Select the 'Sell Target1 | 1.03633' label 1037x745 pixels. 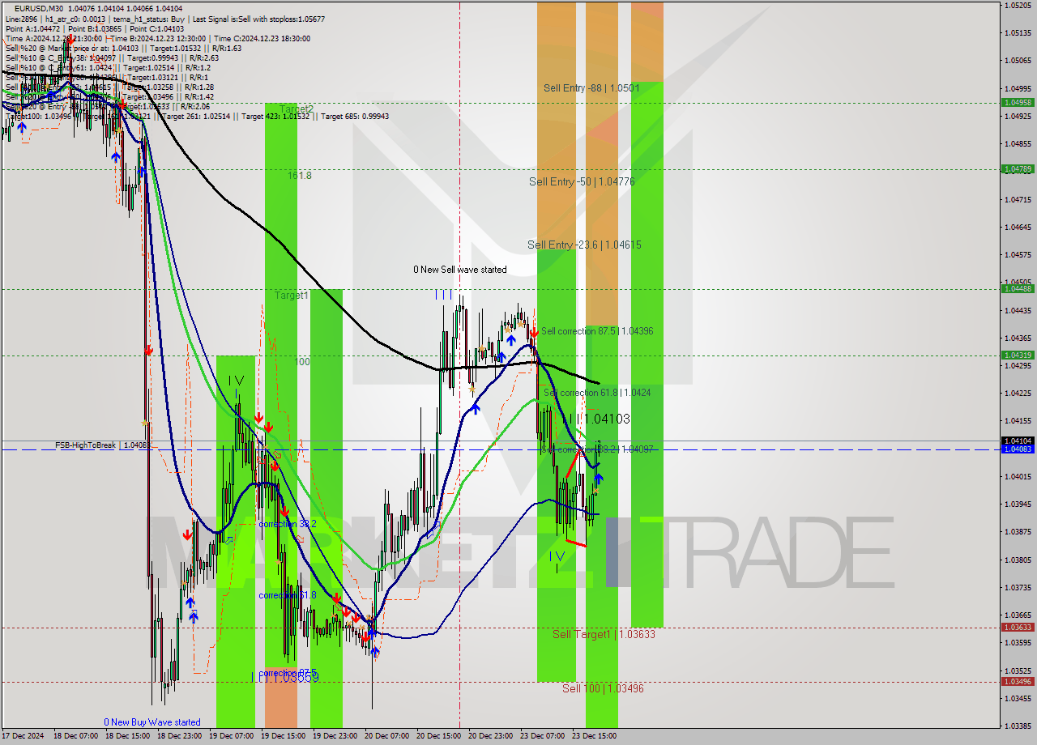[x=604, y=634]
